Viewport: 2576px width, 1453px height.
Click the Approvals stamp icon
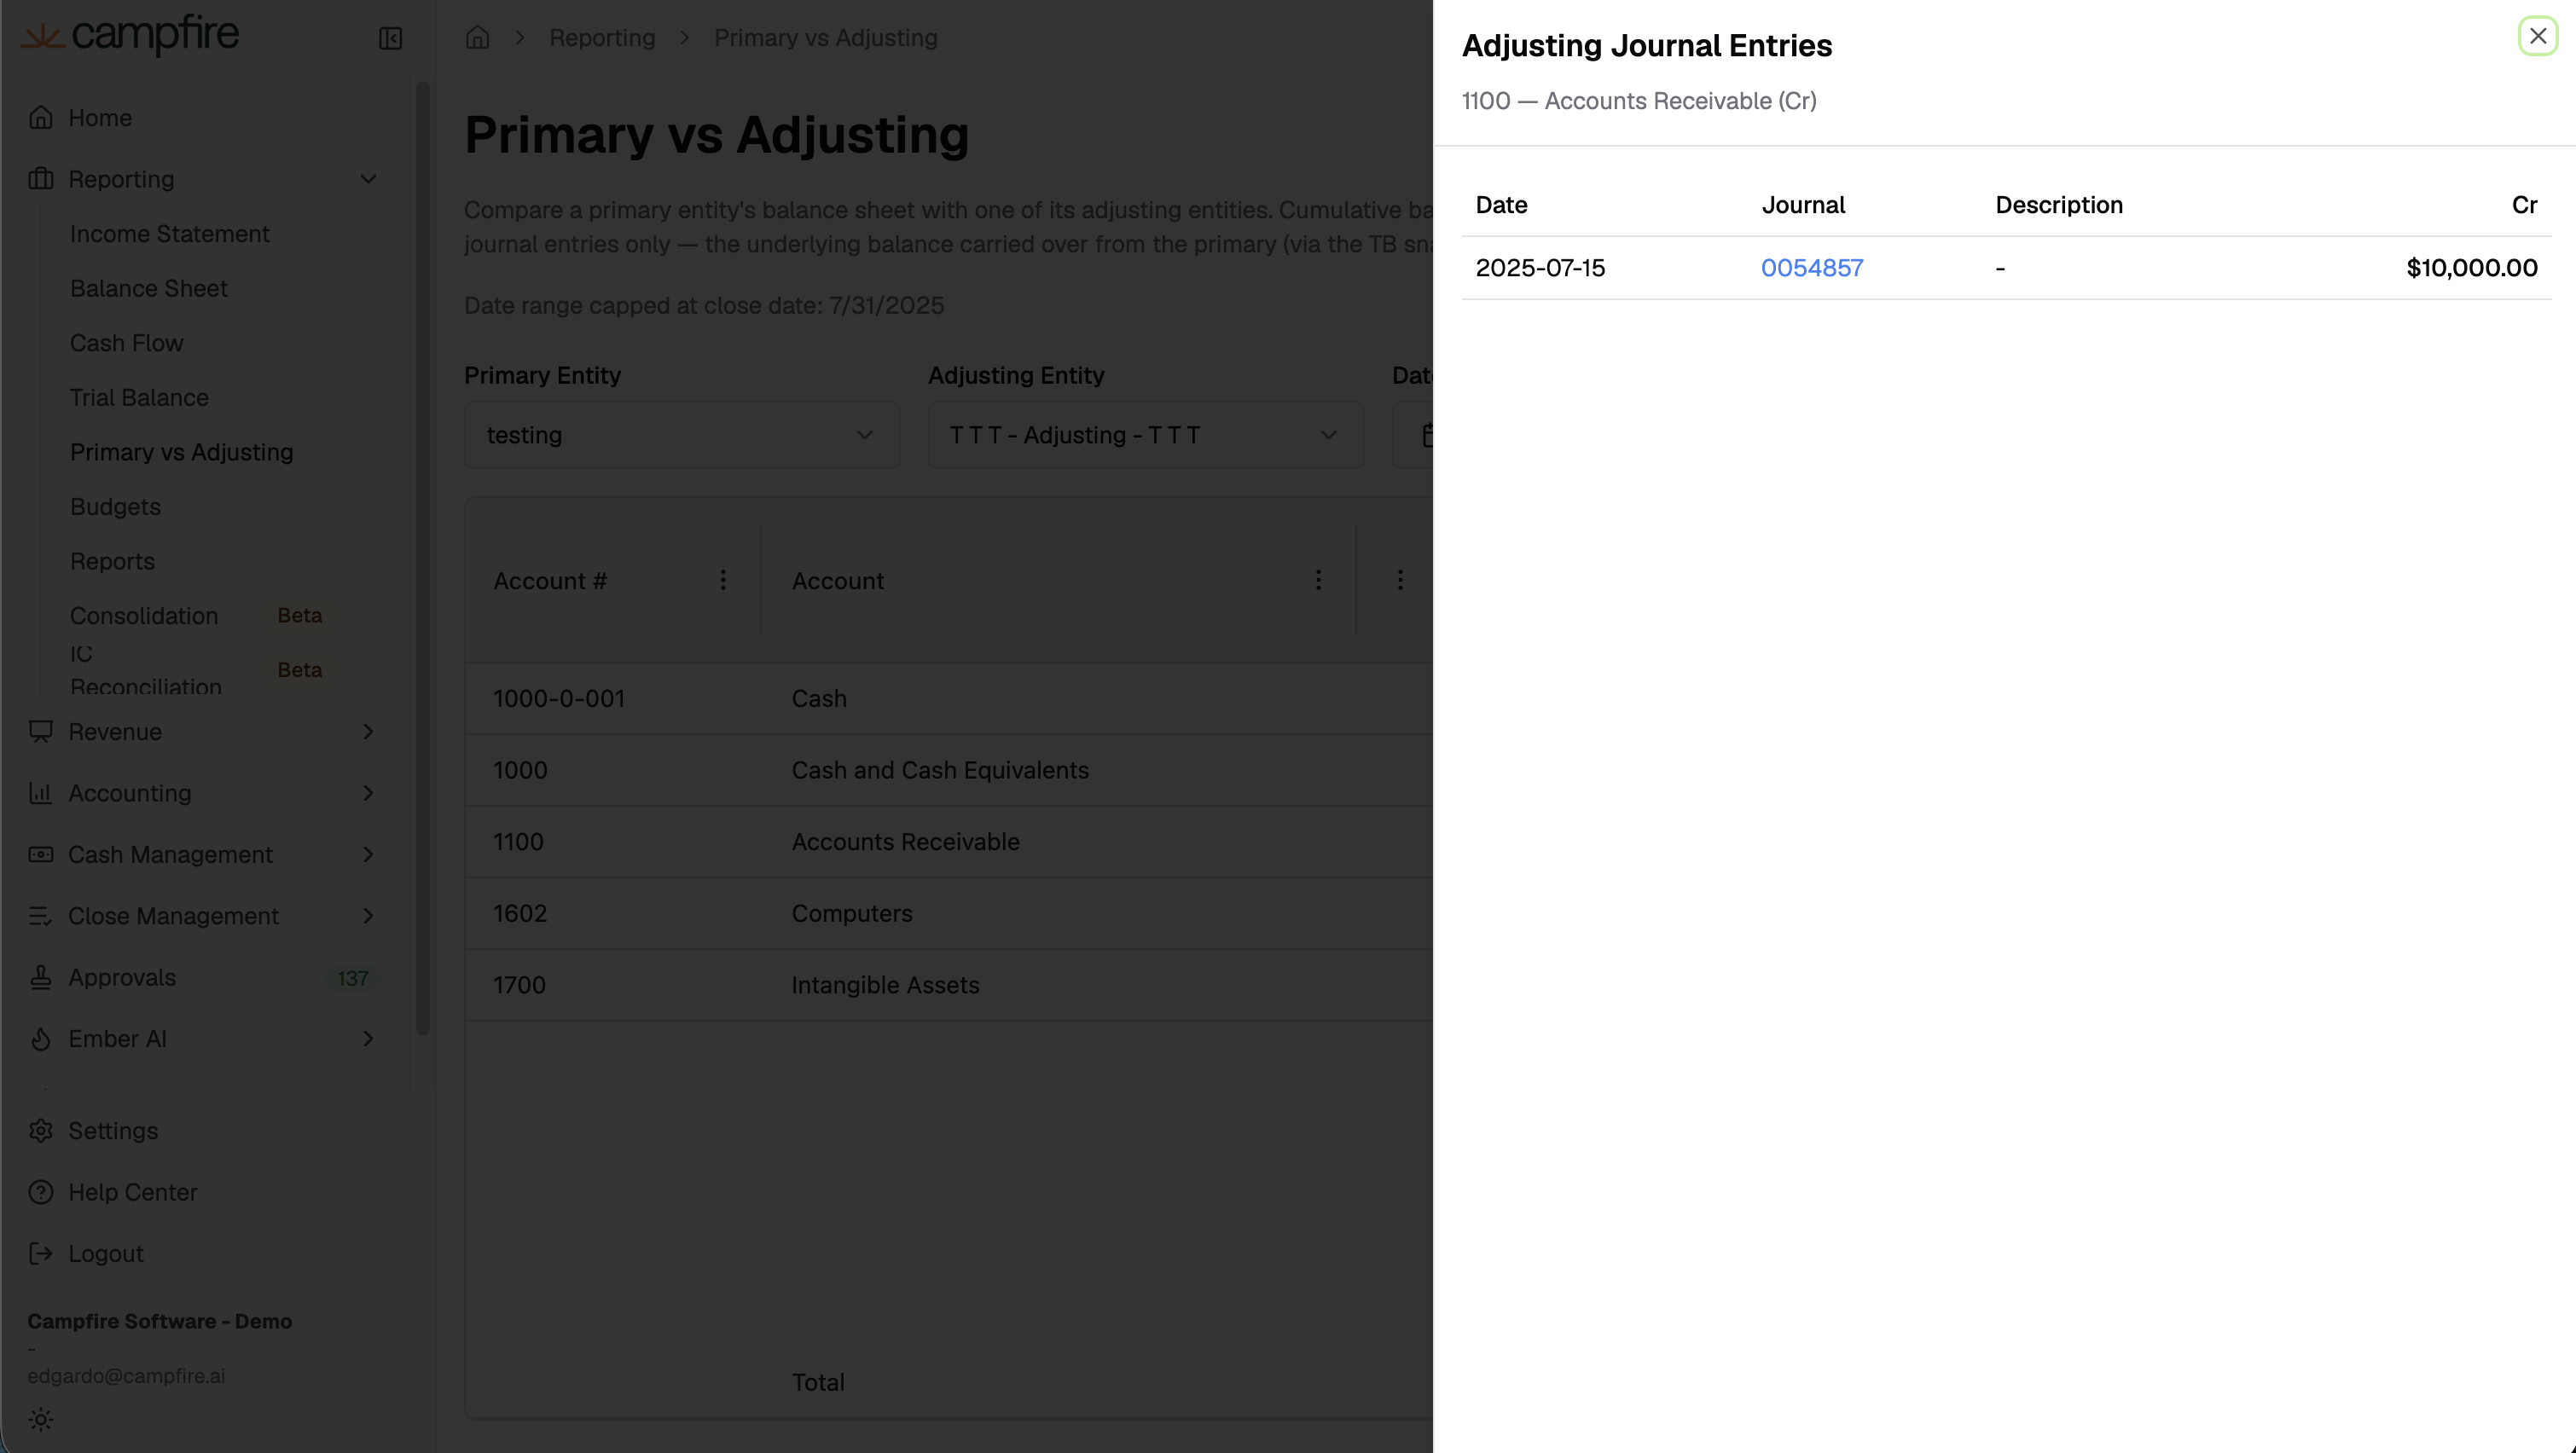coord(41,978)
